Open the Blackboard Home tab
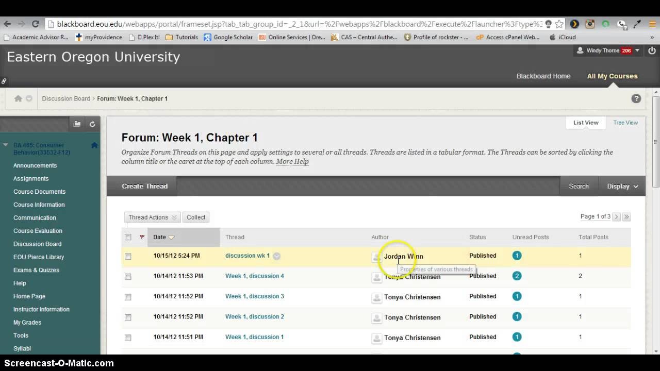The width and height of the screenshot is (660, 371). pyautogui.click(x=543, y=76)
